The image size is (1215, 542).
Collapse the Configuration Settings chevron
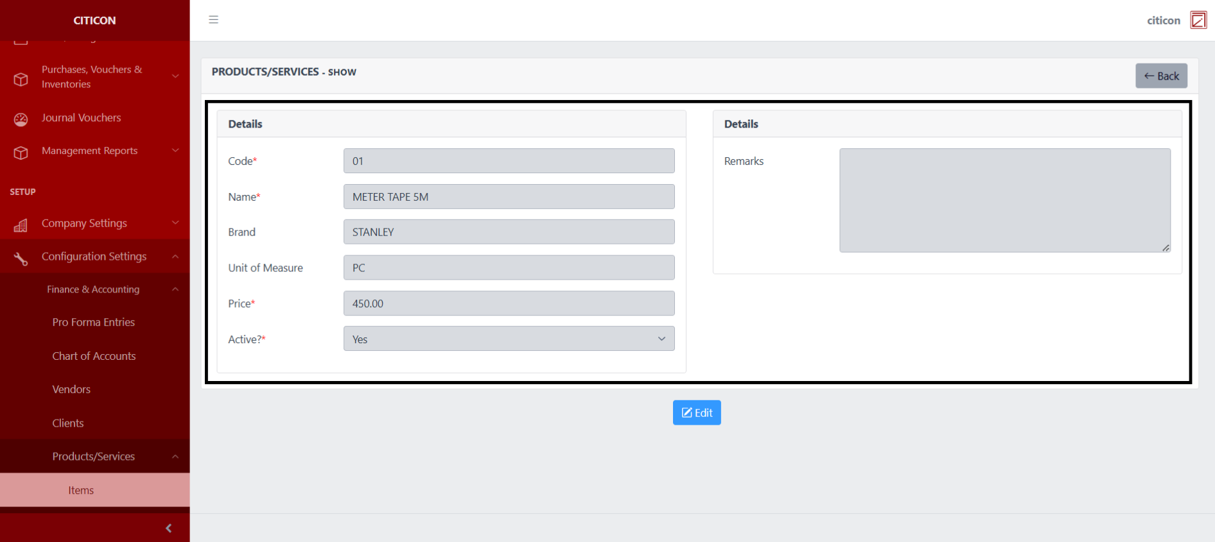[x=175, y=257]
